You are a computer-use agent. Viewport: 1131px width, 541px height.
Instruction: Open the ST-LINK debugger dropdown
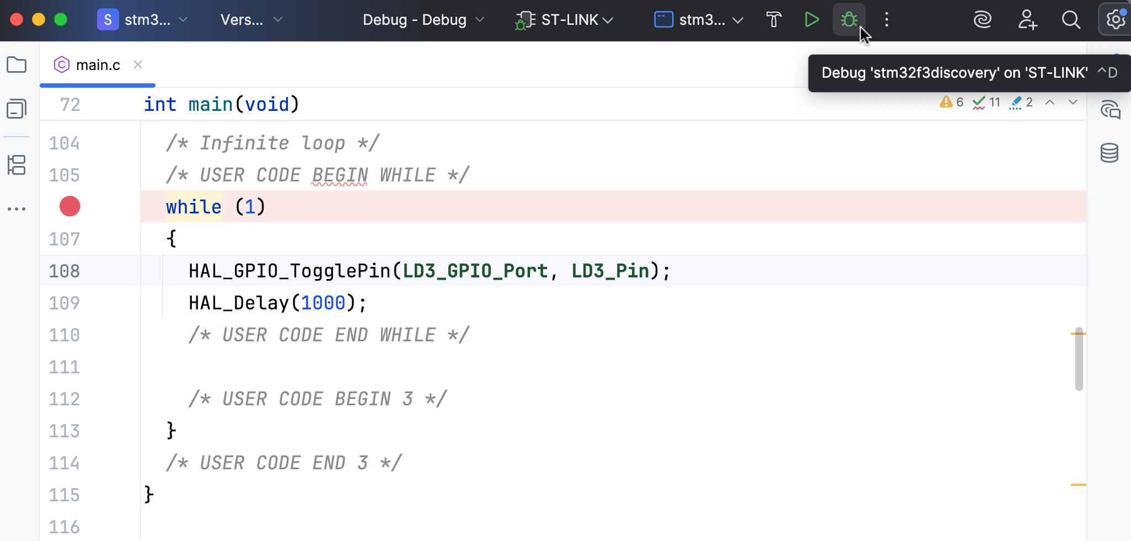coord(562,19)
